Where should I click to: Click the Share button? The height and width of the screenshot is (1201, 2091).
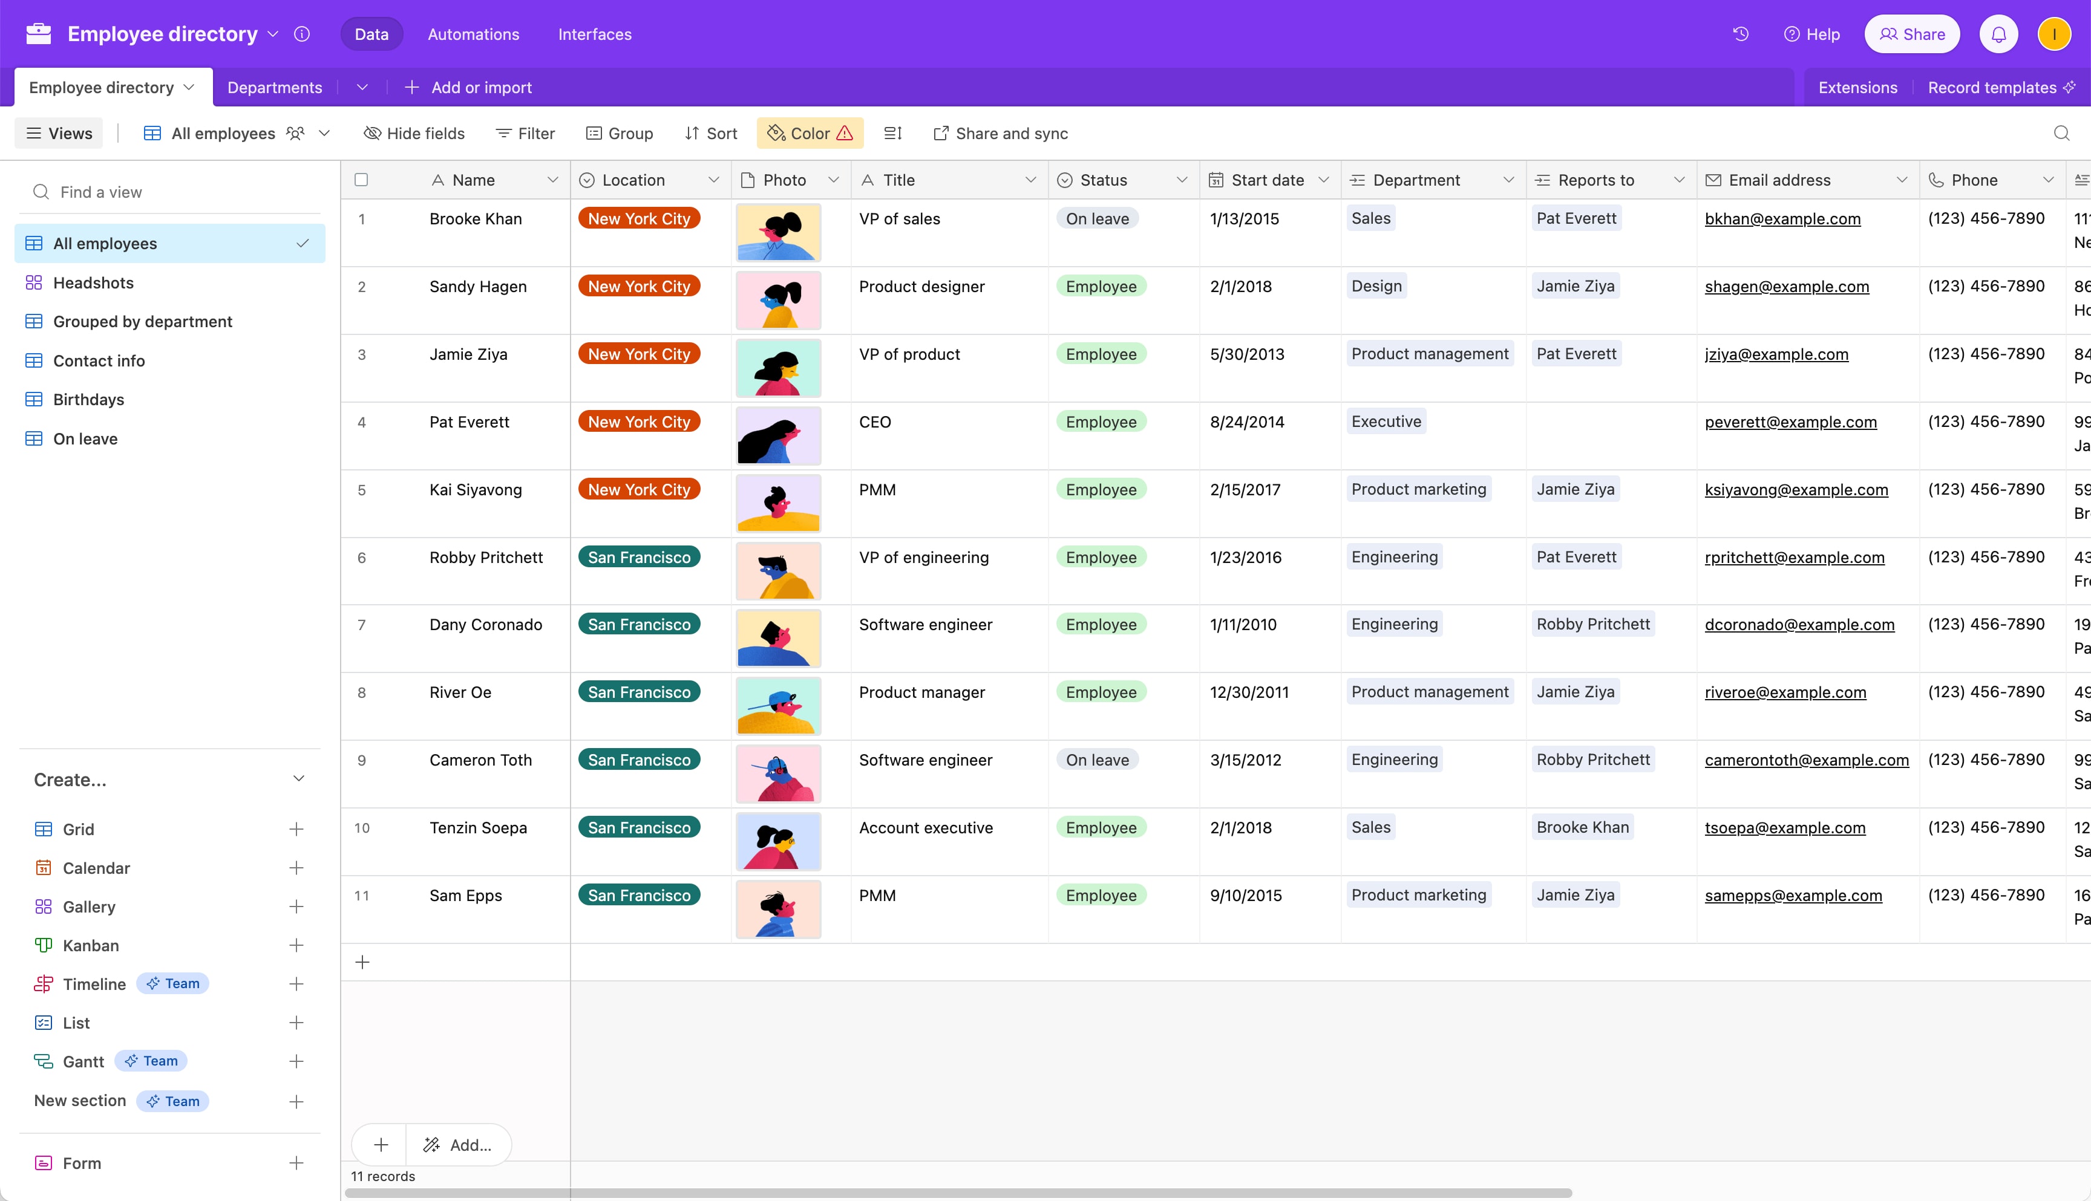tap(1912, 34)
